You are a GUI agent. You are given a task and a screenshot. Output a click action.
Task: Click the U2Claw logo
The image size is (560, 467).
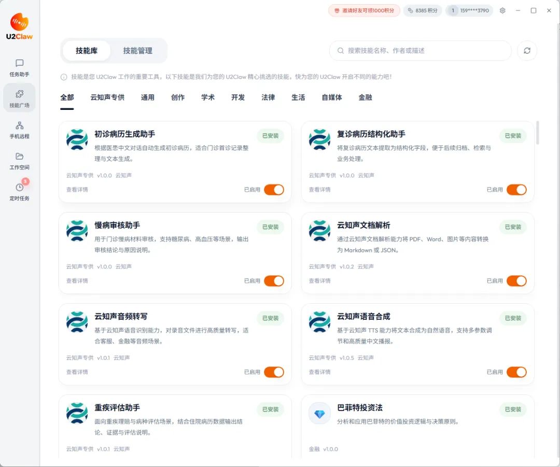pos(19,26)
